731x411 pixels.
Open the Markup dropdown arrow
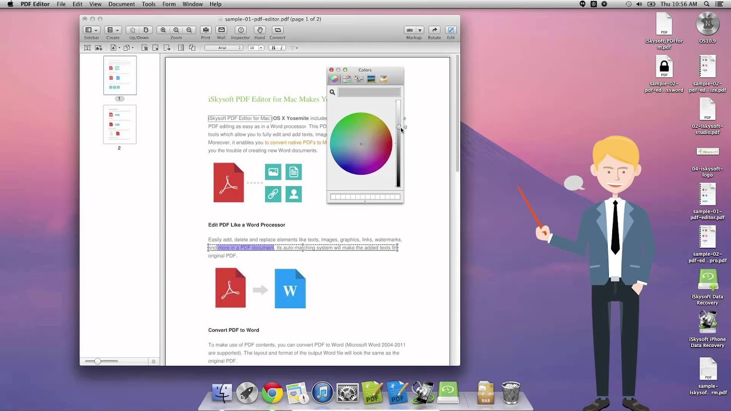click(x=419, y=30)
